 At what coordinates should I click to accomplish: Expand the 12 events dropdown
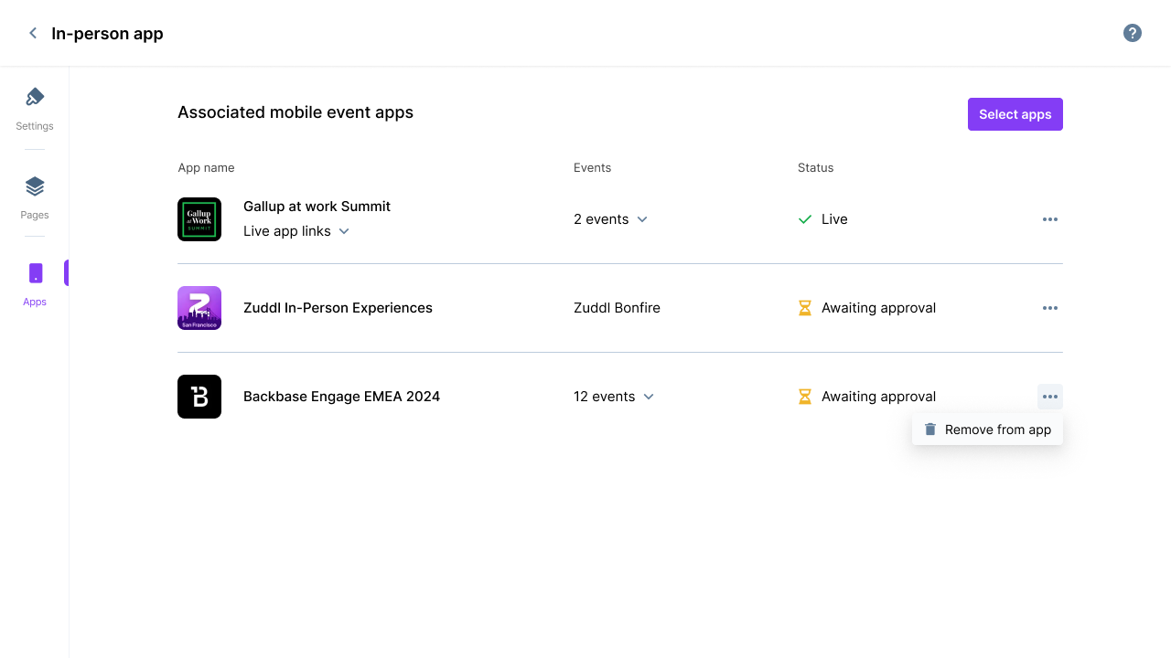coord(614,397)
